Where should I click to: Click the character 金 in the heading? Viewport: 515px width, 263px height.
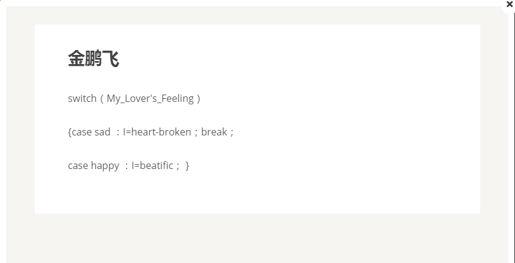(76, 59)
